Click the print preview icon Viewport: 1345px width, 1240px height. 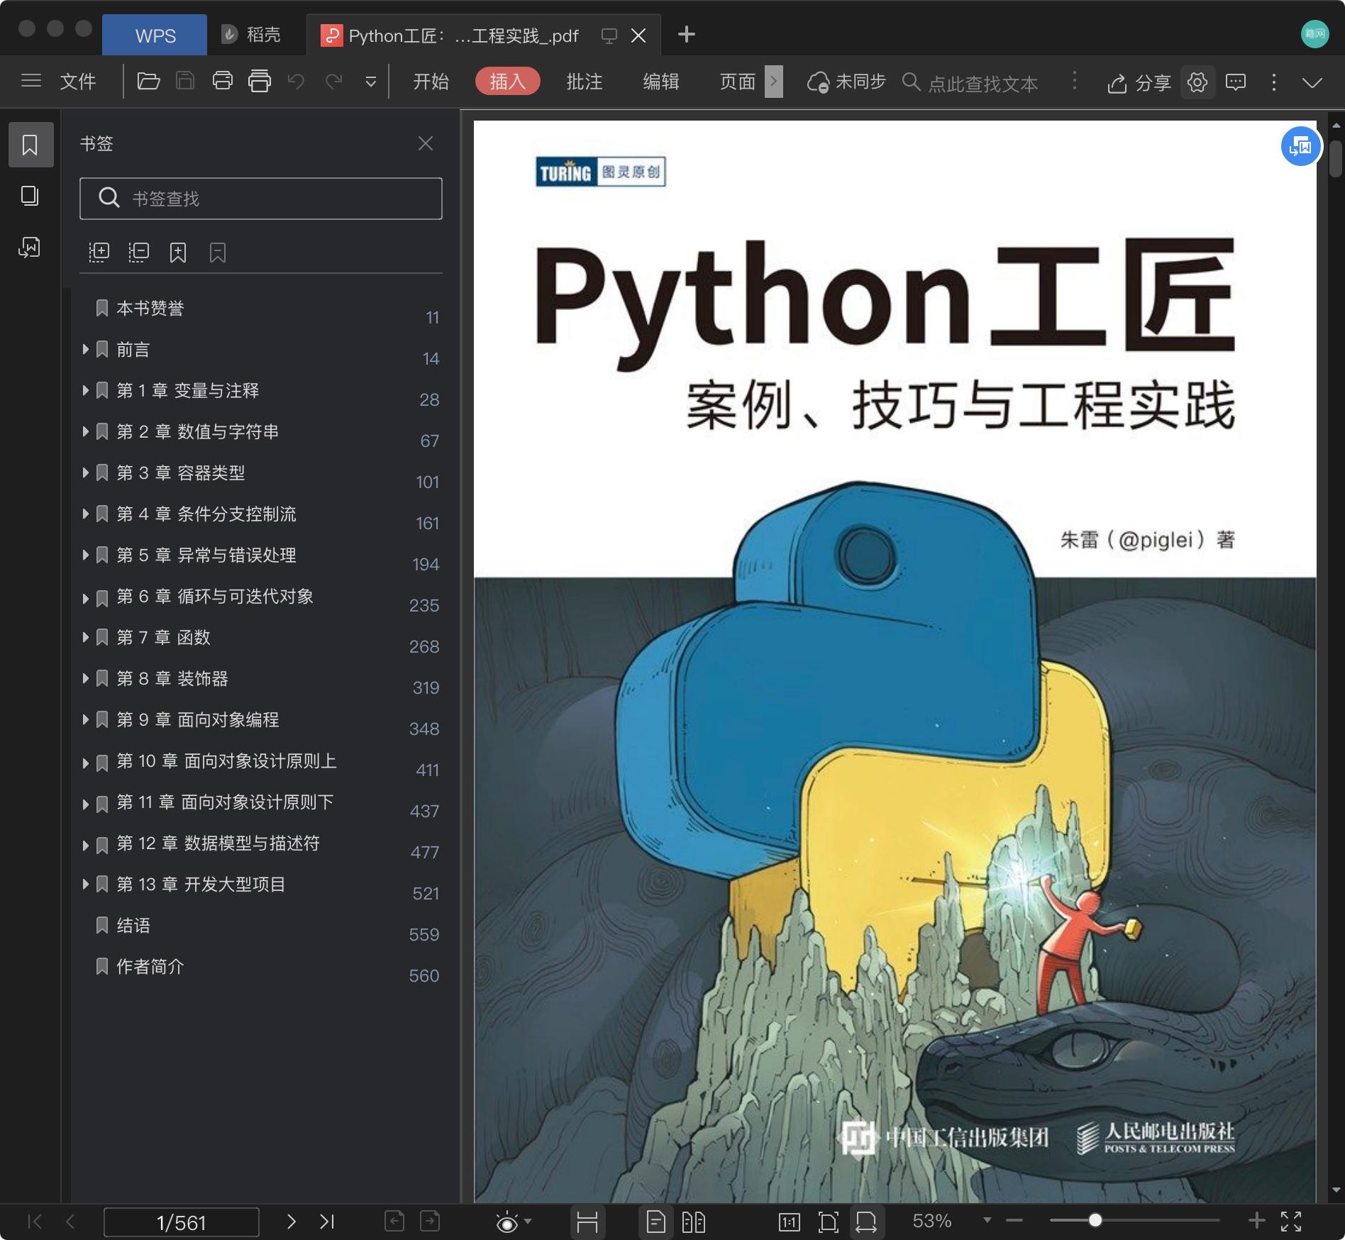[x=260, y=81]
